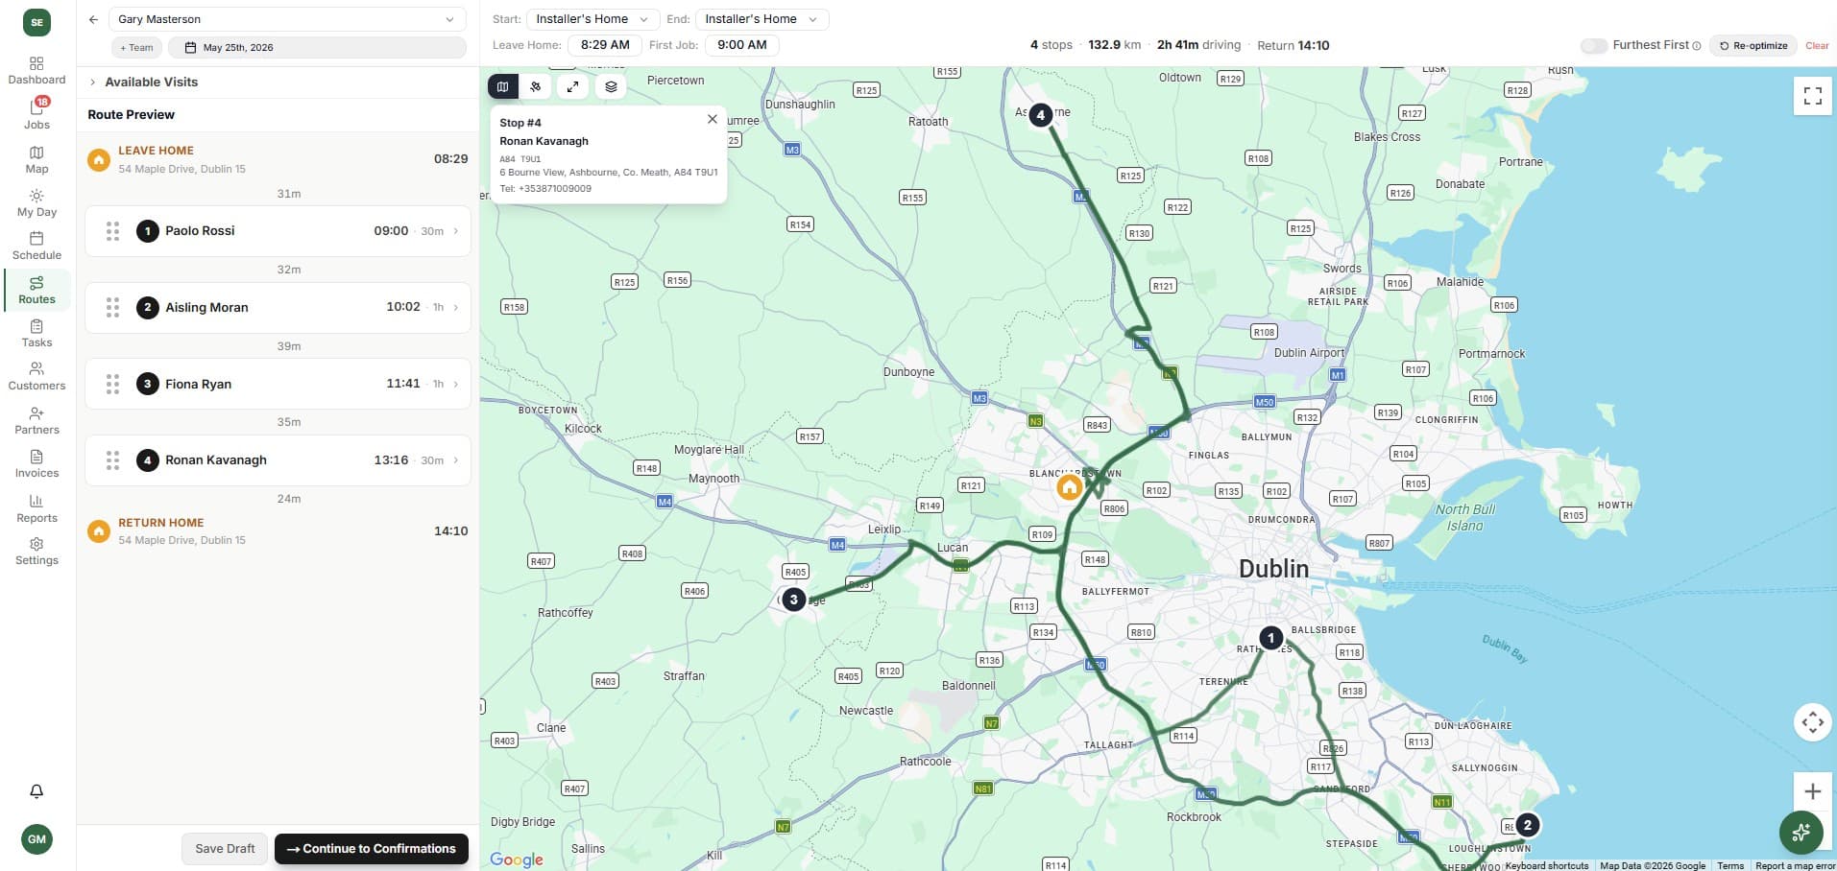Open the GM user avatar menu
The image size is (1837, 871).
tap(36, 838)
